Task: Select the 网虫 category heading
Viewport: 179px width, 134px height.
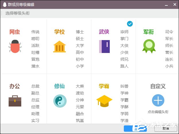Action: click(15, 32)
